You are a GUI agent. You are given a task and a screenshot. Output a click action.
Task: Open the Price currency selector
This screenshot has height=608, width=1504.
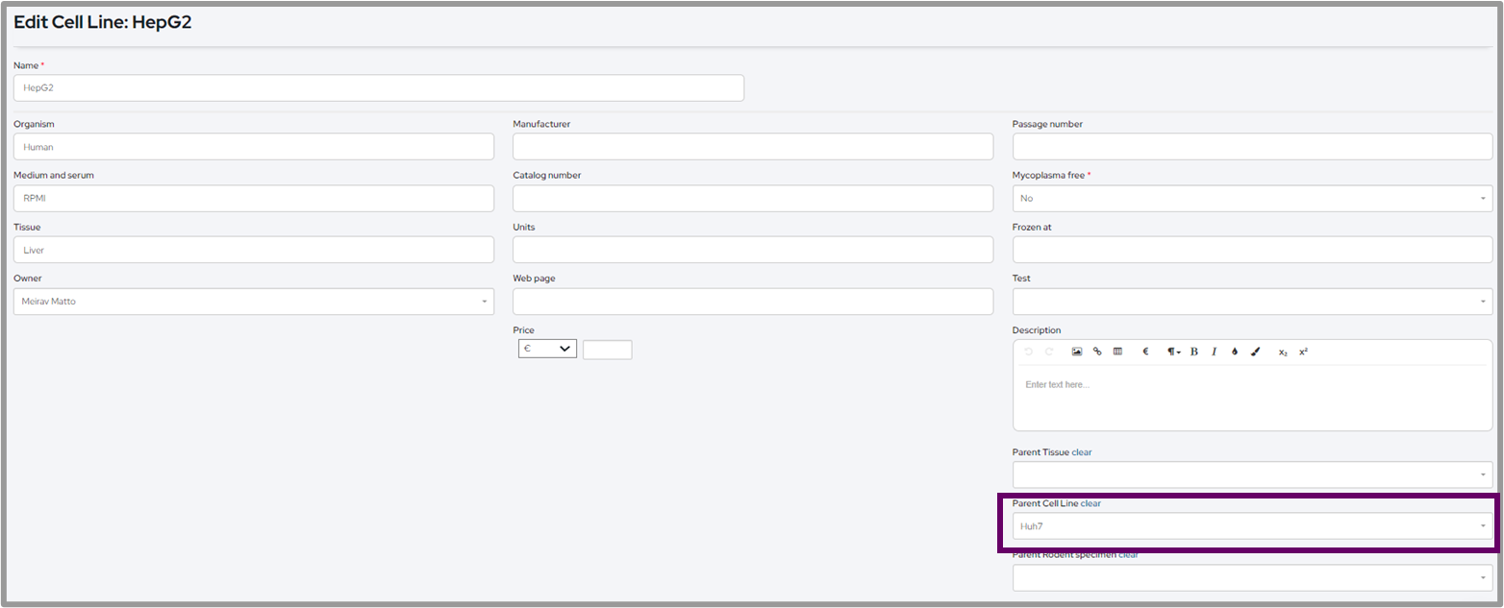tap(547, 349)
